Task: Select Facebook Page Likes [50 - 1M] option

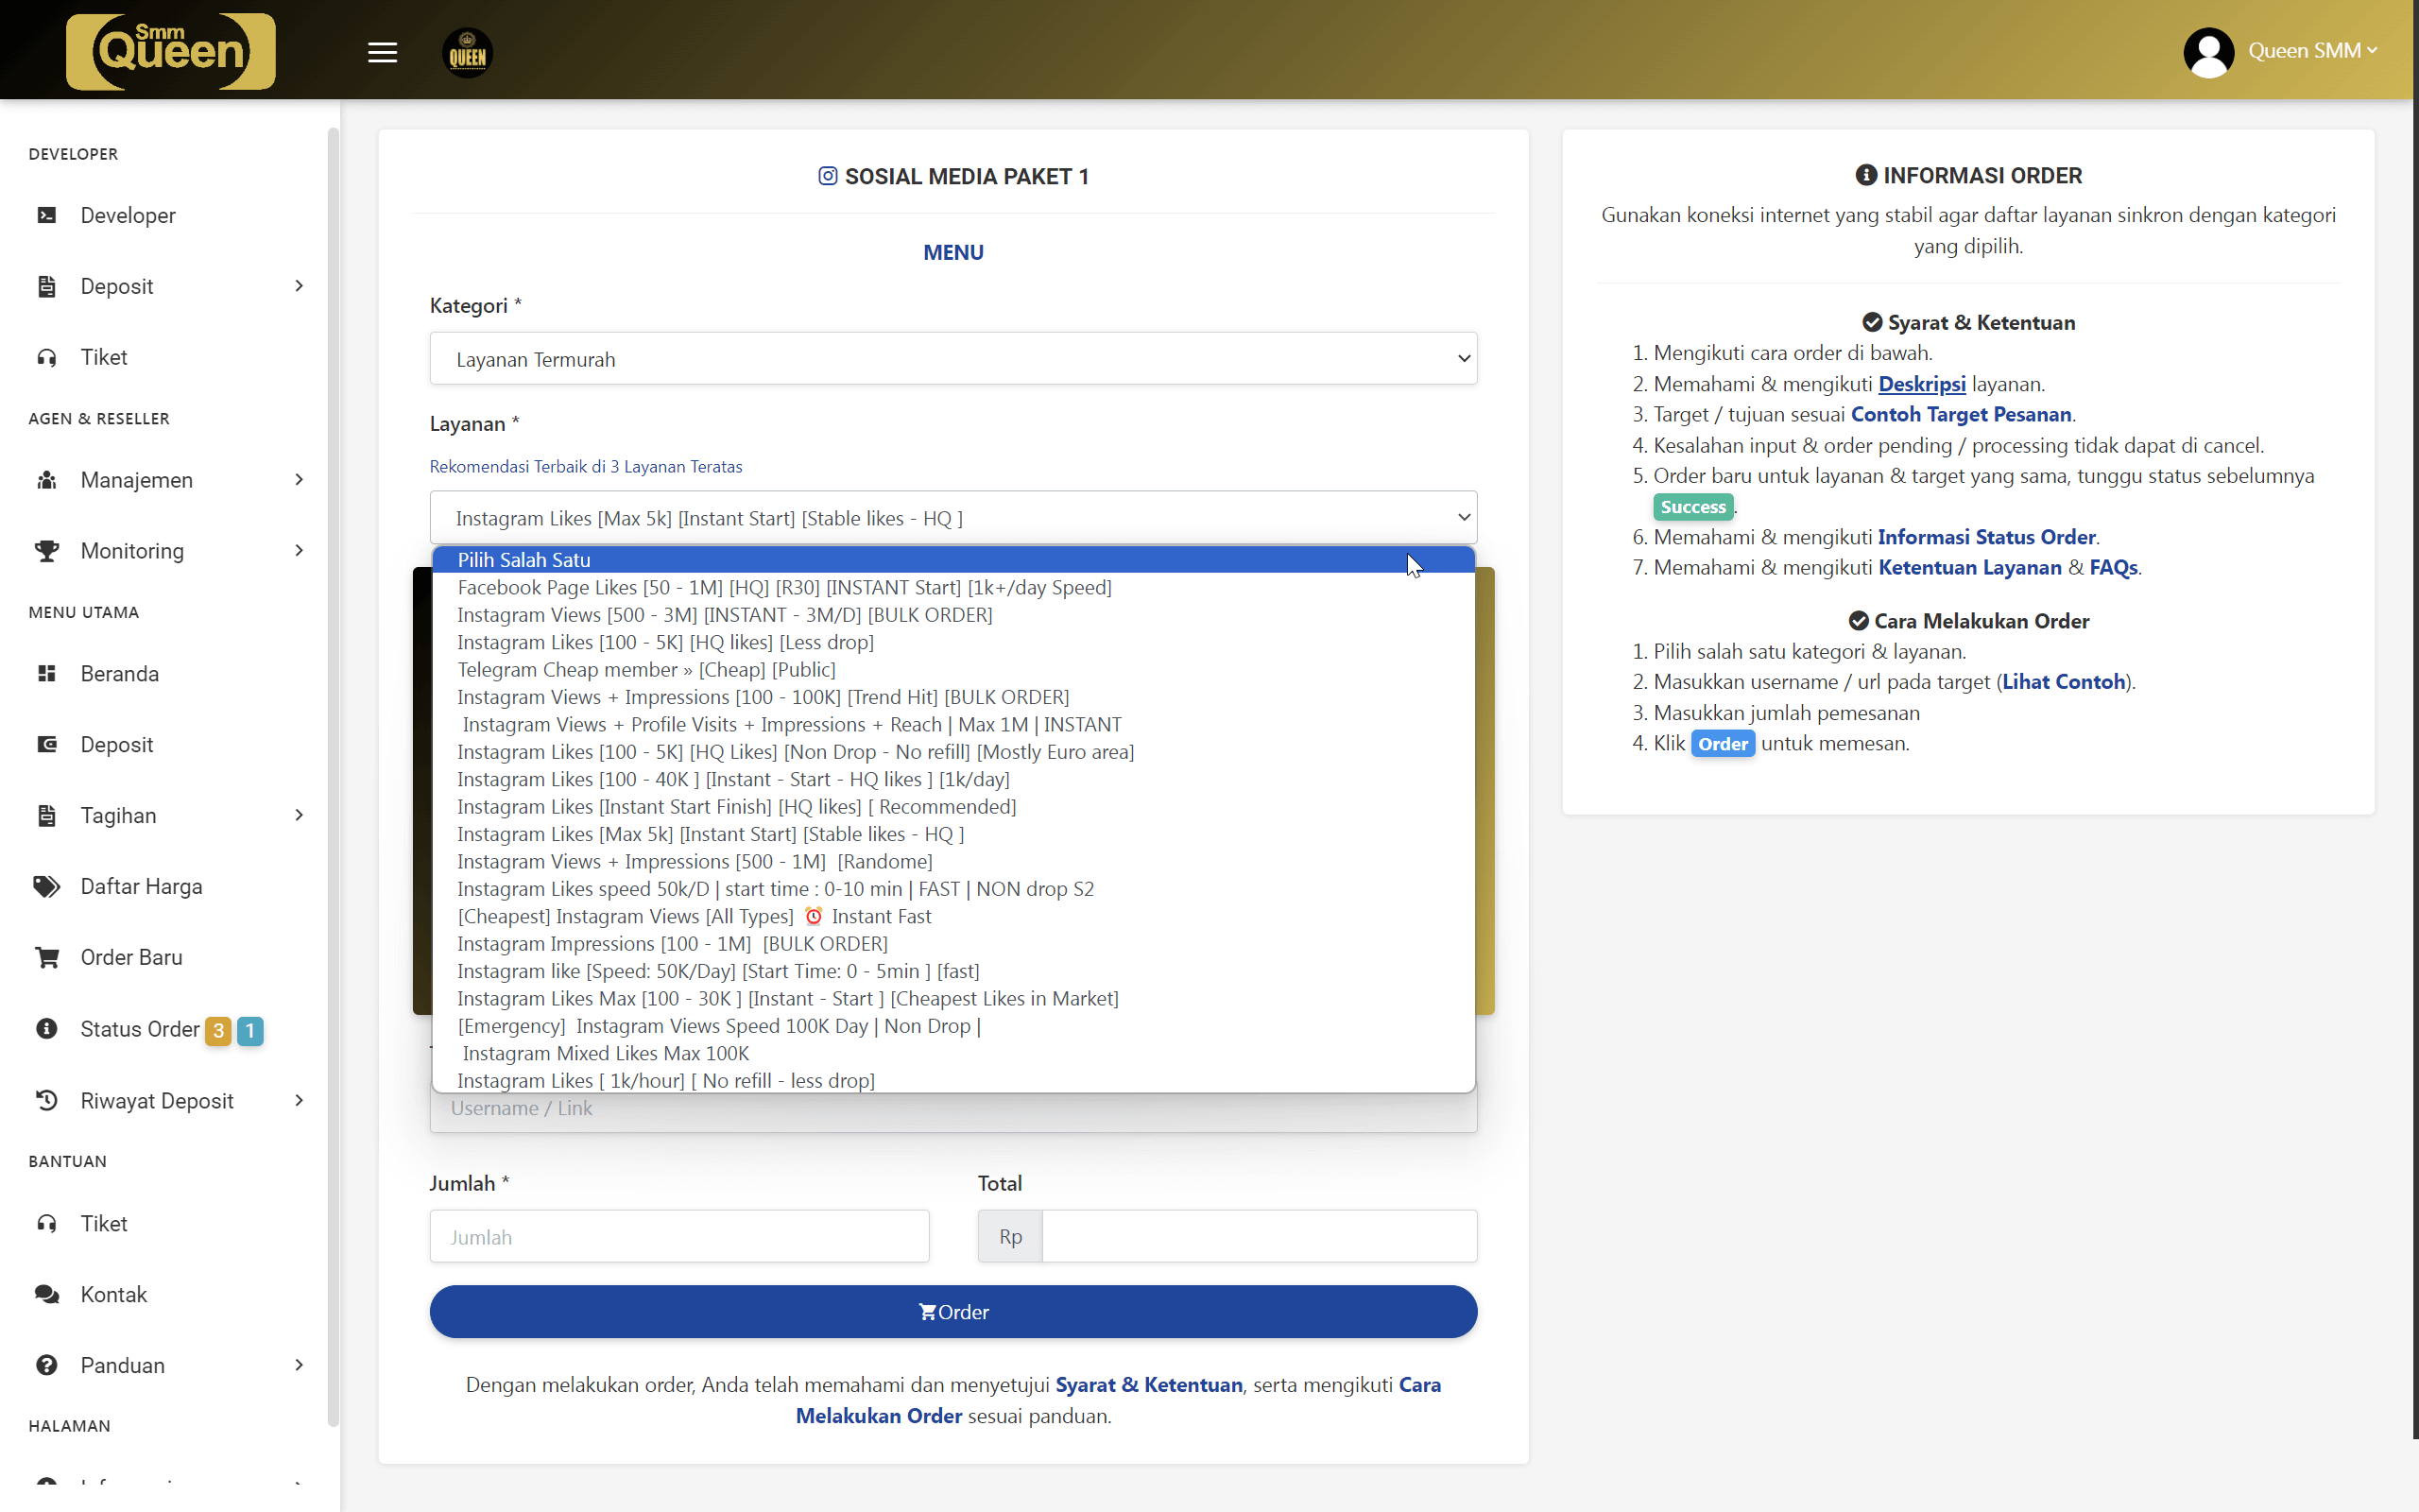Action: pyautogui.click(x=952, y=588)
